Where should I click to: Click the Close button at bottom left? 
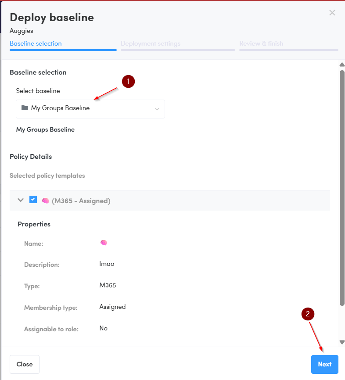click(25, 364)
